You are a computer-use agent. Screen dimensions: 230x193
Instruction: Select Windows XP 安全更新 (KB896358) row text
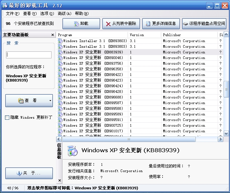pyautogui.click(x=93, y=69)
